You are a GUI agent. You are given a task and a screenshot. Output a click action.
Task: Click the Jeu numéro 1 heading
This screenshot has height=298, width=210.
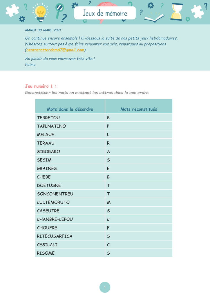(41, 86)
